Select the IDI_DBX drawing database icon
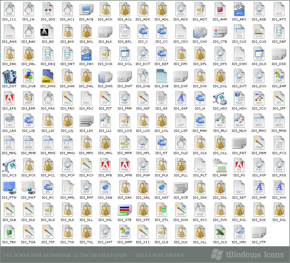Viewport: 290px width, 263px height. click(86, 54)
